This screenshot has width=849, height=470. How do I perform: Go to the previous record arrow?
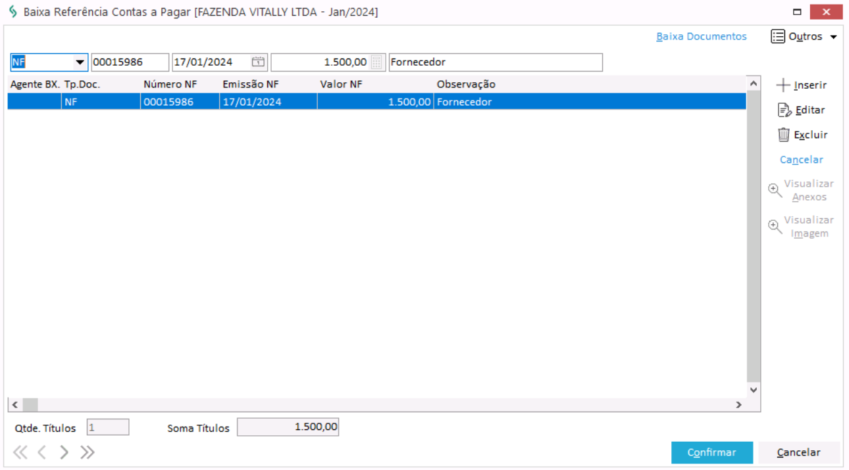[41, 452]
